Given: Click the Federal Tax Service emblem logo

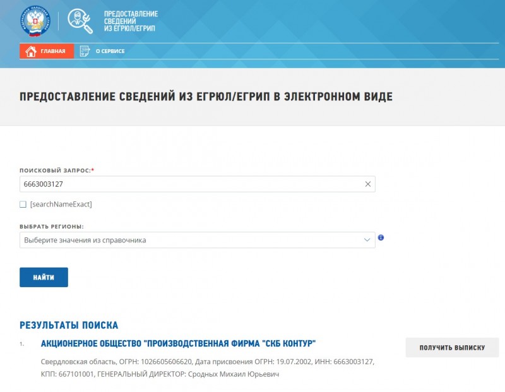Looking at the screenshot, I should (35, 21).
